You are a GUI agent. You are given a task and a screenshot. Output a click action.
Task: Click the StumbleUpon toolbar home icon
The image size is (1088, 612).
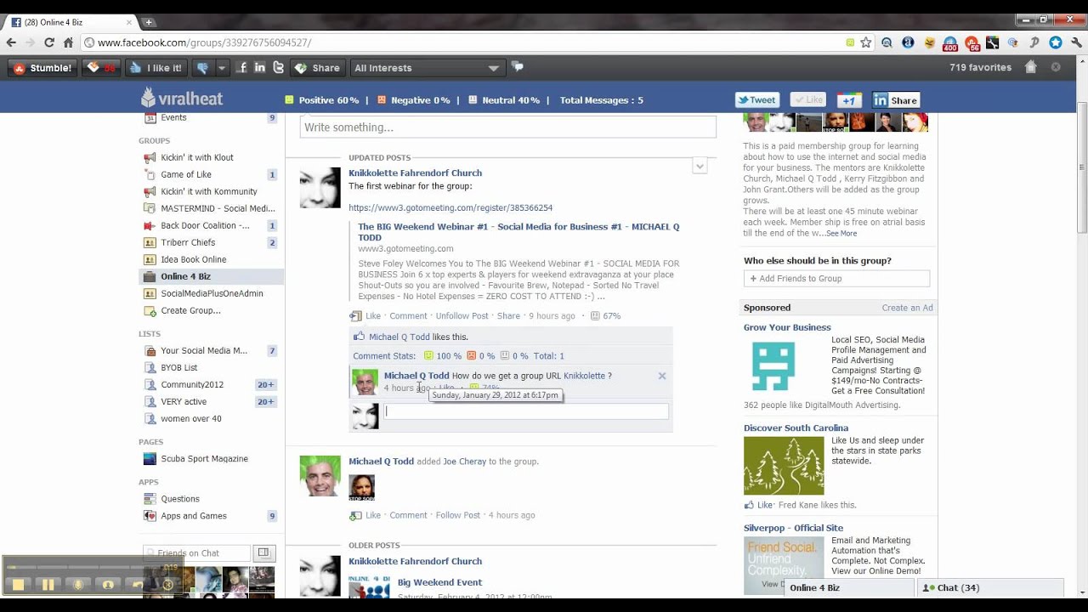1031,67
